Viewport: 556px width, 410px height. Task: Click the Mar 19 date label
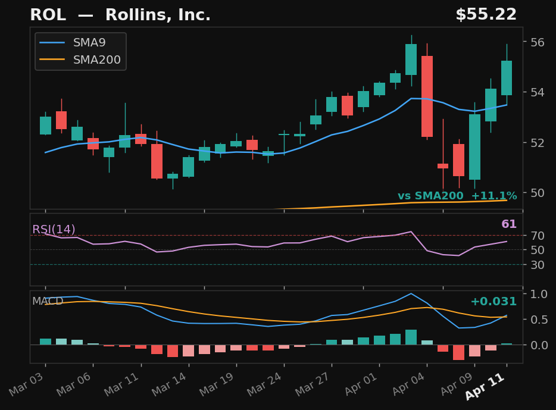[217, 384]
